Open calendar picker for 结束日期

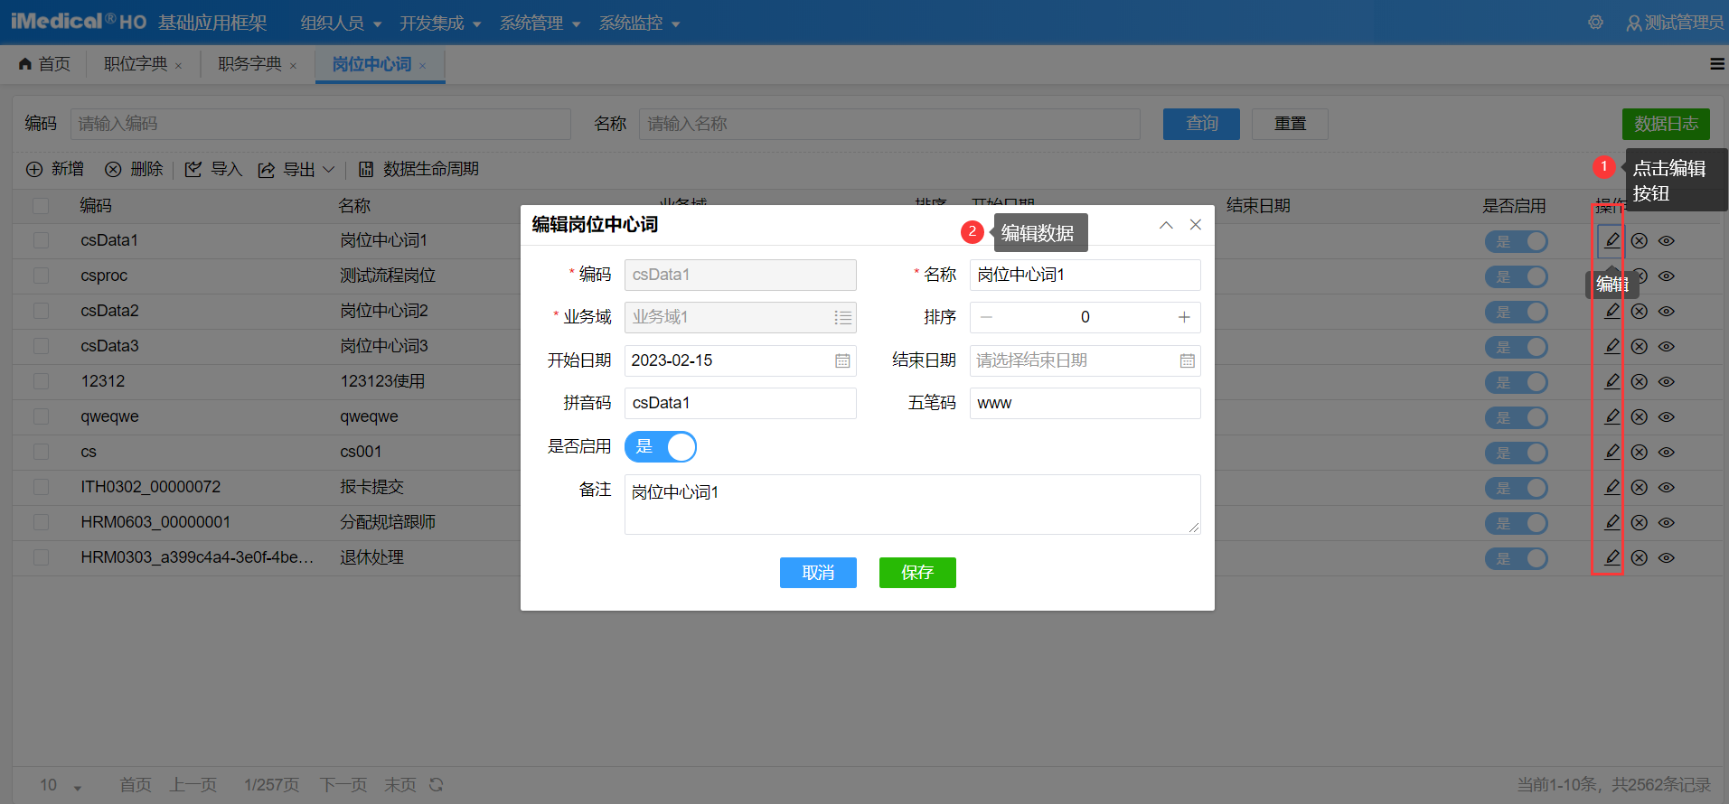coord(1187,360)
